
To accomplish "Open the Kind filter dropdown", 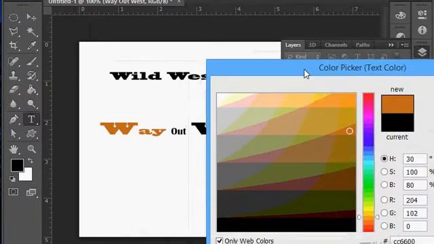I will pyautogui.click(x=303, y=57).
